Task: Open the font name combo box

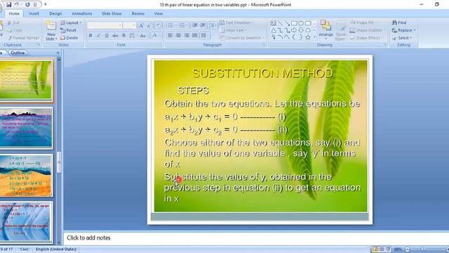Action: (x=105, y=25)
